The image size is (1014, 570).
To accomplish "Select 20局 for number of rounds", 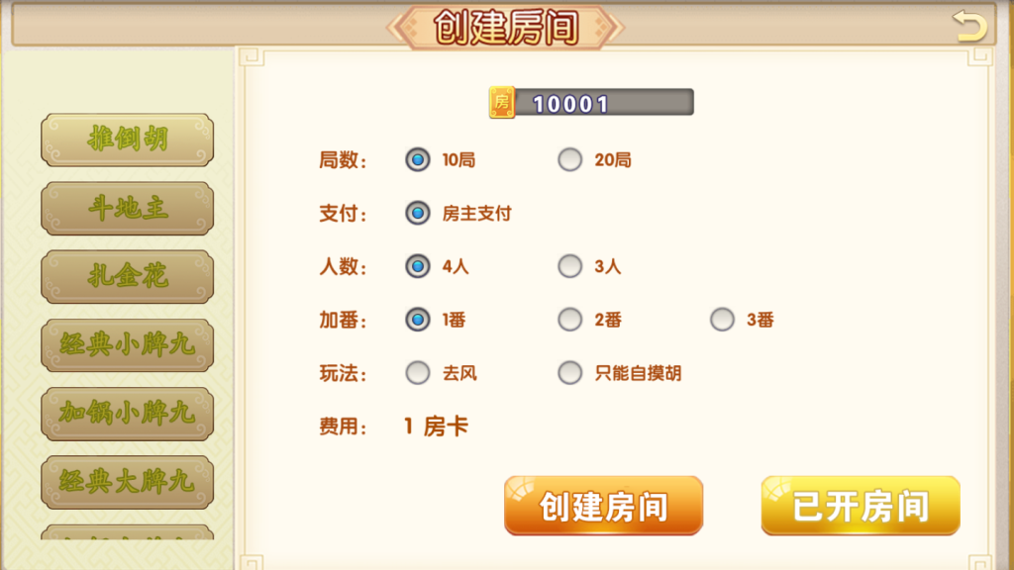I will pos(570,159).
